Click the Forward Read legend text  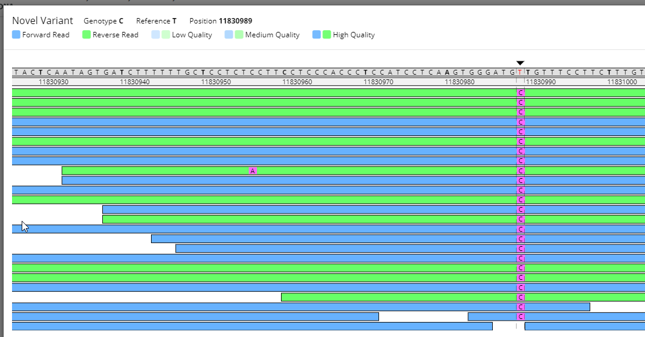(46, 35)
